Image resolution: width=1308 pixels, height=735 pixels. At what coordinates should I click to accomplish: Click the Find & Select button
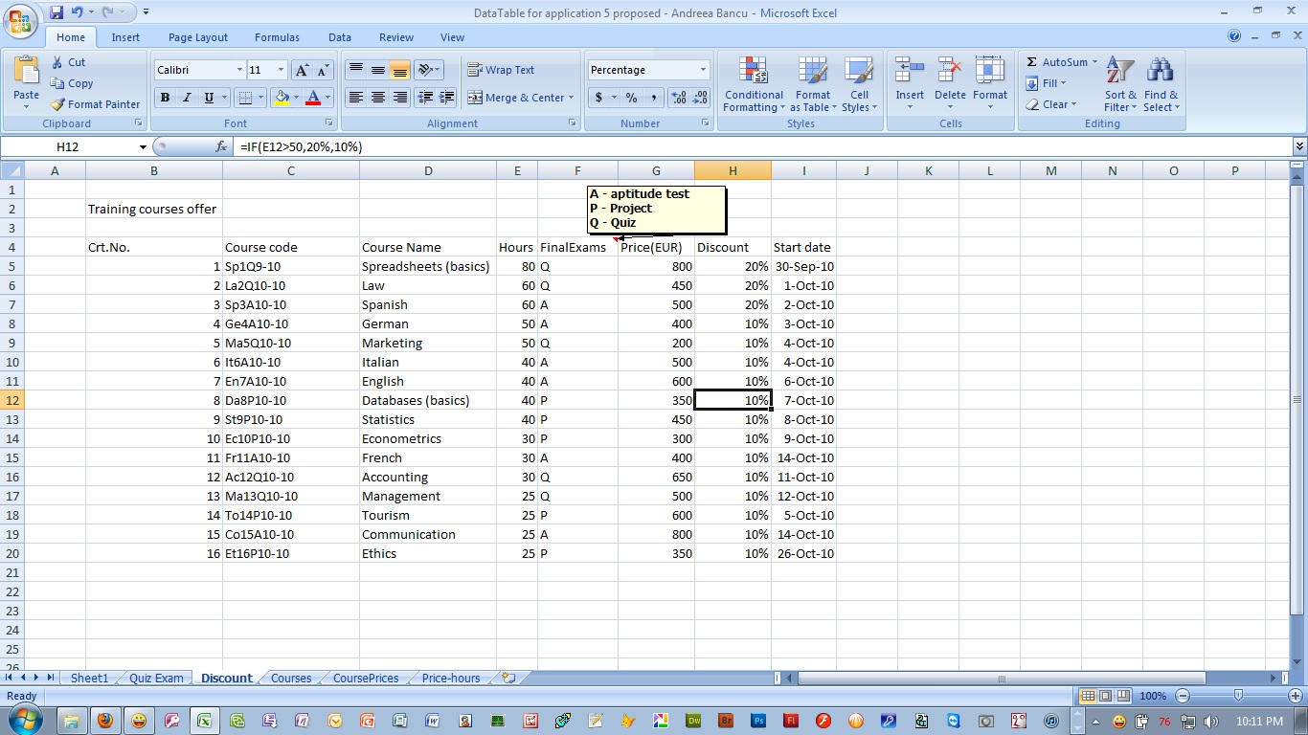1160,84
